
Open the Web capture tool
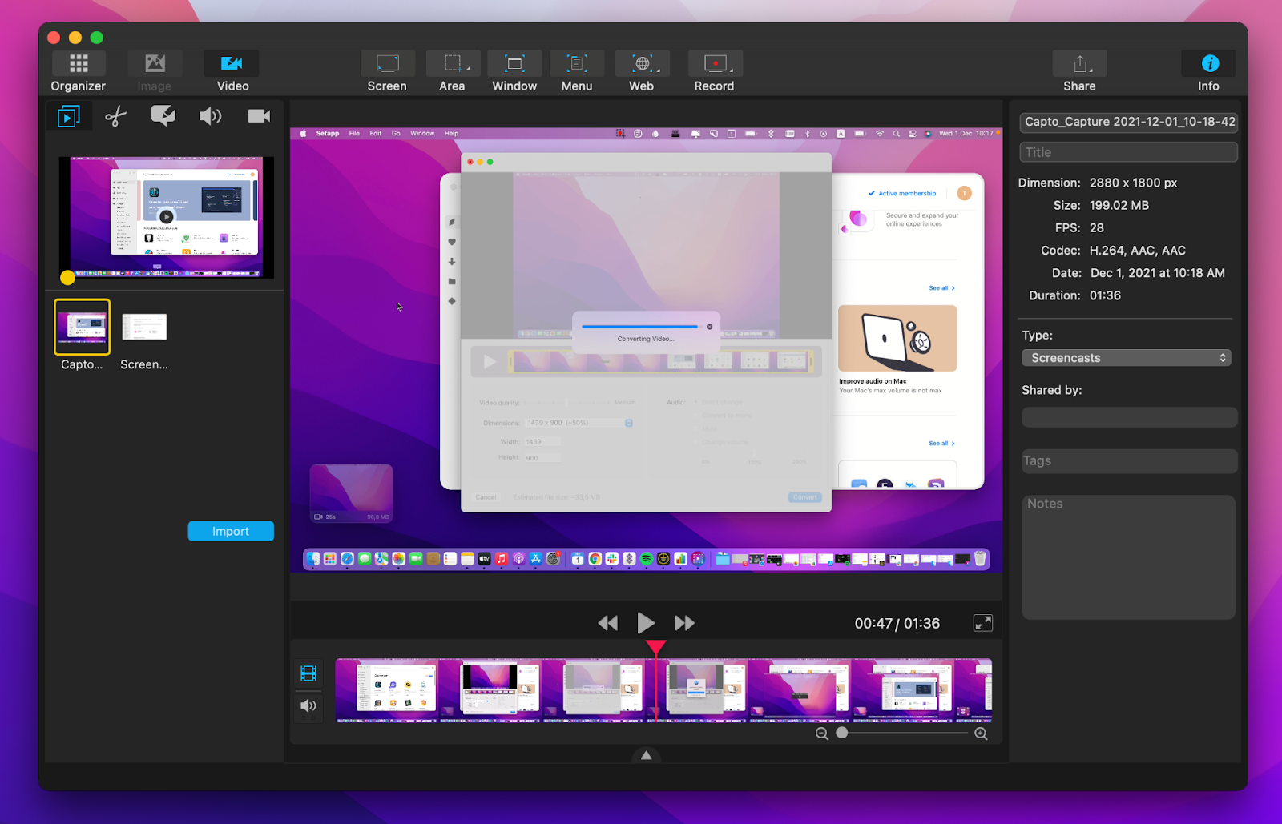click(641, 70)
